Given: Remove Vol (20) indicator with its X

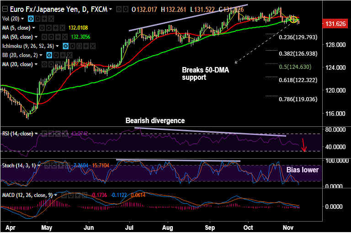Looking at the screenshot, I should click(51, 19).
